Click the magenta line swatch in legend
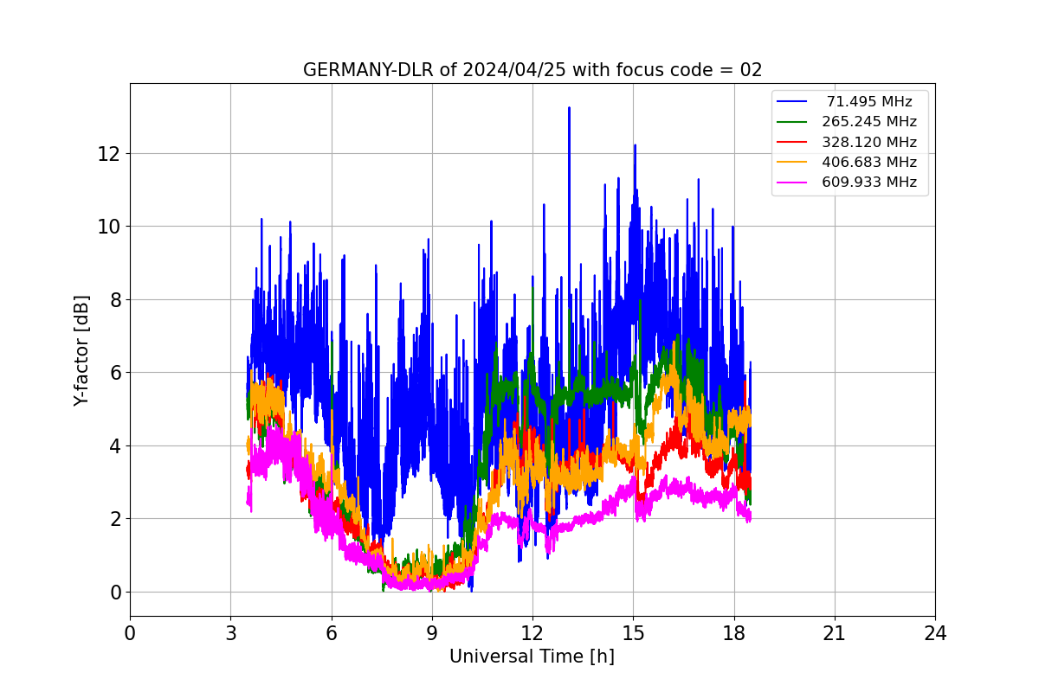This screenshot has width=1039, height=692. click(792, 182)
